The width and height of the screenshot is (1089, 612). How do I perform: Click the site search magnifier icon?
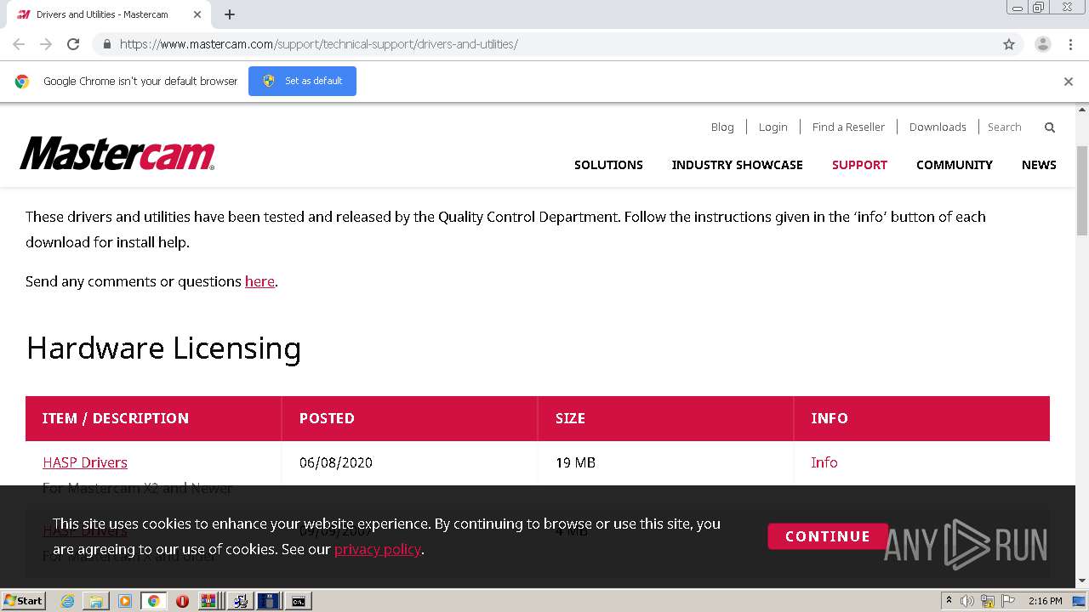coord(1050,127)
